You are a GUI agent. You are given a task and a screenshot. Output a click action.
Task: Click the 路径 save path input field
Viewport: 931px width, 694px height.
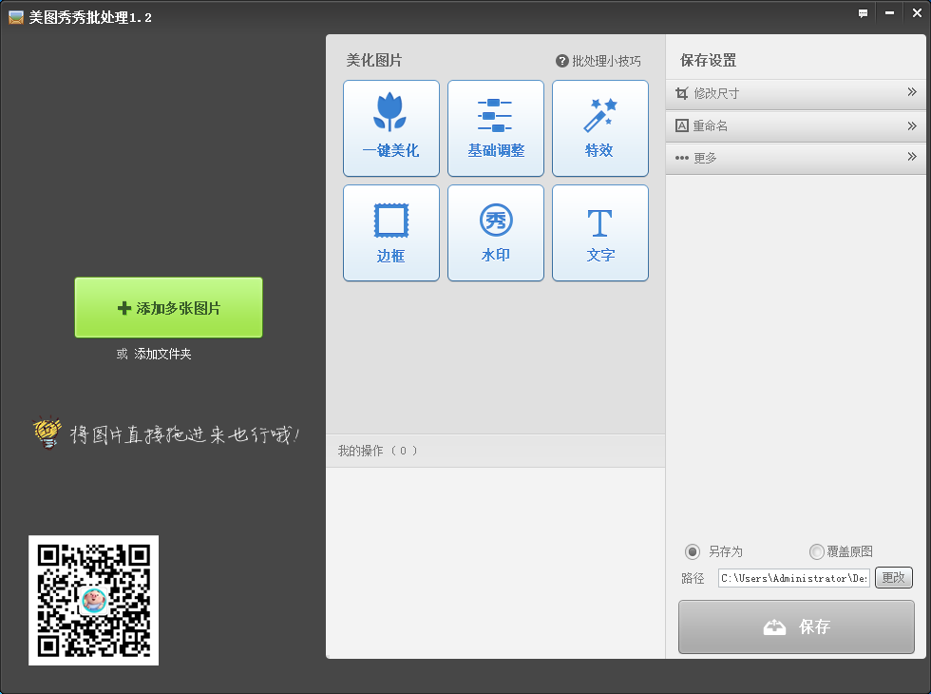click(x=794, y=578)
